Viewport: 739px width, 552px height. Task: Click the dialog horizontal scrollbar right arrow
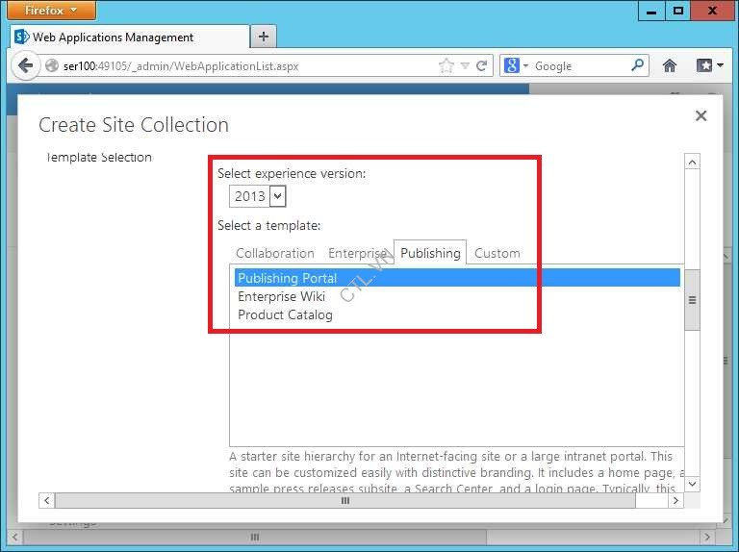click(x=675, y=501)
